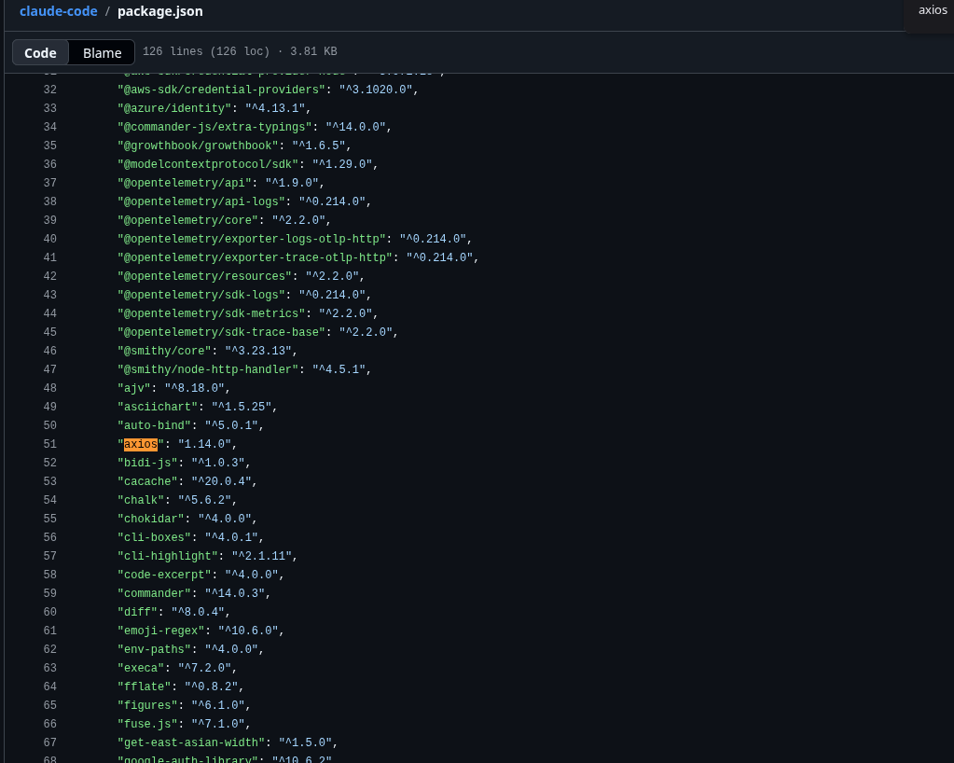954x763 pixels.
Task: Click the "diff" dependency key
Action: [137, 612]
